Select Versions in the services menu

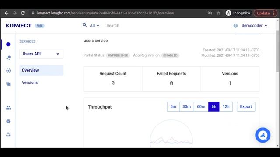[30, 82]
